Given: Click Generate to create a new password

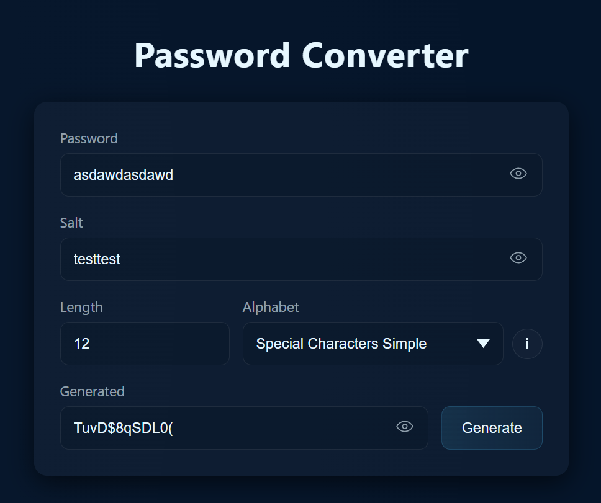Looking at the screenshot, I should (x=492, y=428).
